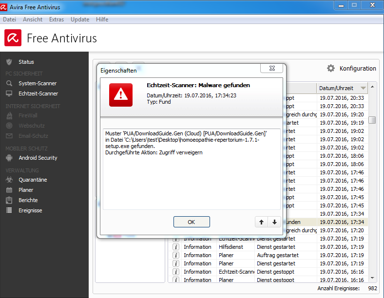384x298 pixels.
Task: Click the Webschutz globe icon
Action: pos(9,126)
